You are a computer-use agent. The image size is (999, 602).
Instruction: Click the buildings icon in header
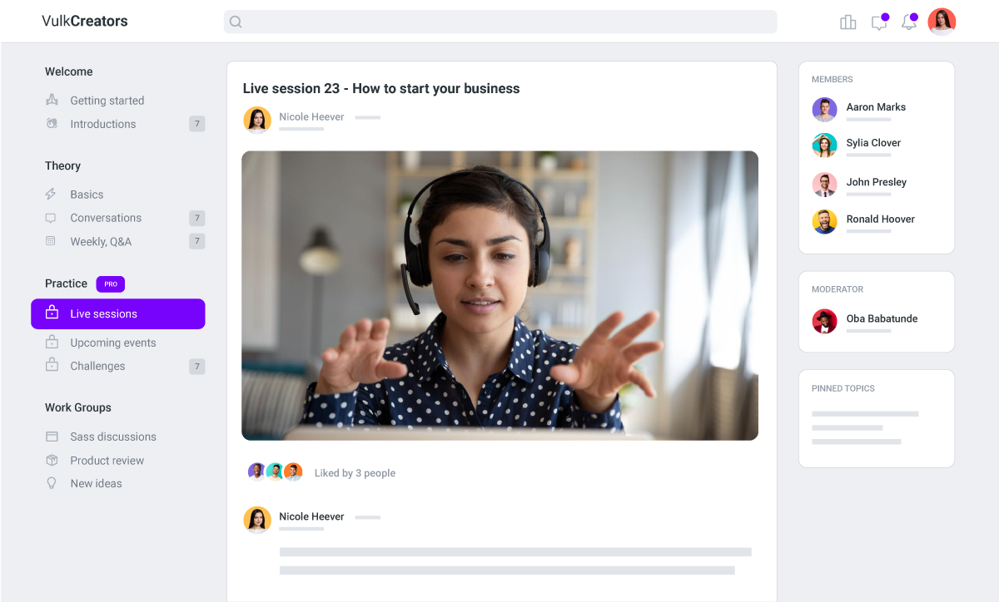tap(847, 22)
